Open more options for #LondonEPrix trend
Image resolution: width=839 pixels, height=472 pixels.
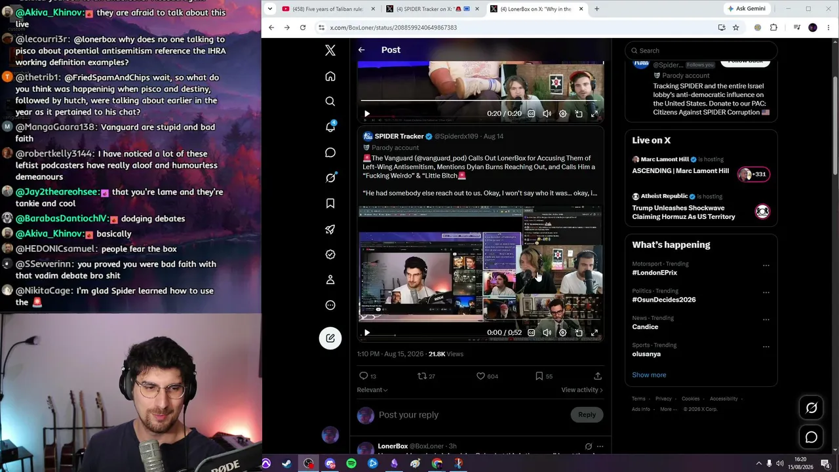[x=766, y=265]
